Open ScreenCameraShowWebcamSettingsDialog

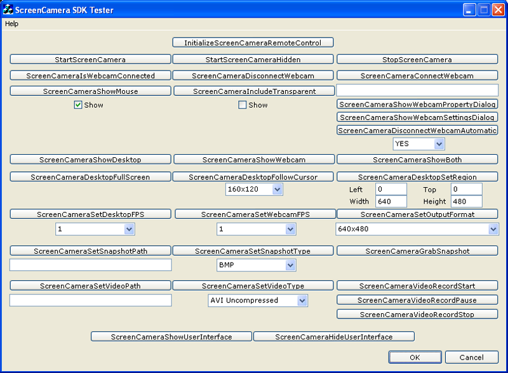tap(418, 117)
